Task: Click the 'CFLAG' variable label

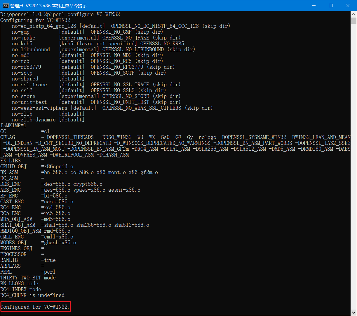Action: coord(8,137)
